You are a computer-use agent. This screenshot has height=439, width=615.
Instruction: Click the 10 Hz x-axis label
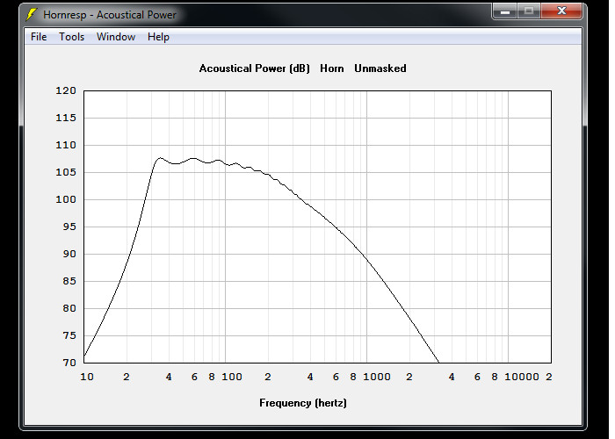pyautogui.click(x=87, y=377)
